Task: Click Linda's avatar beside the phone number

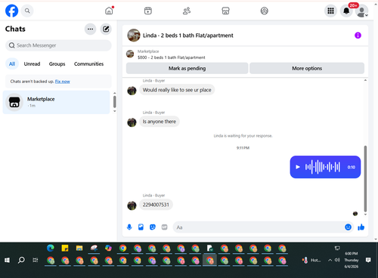Action: coord(132,205)
